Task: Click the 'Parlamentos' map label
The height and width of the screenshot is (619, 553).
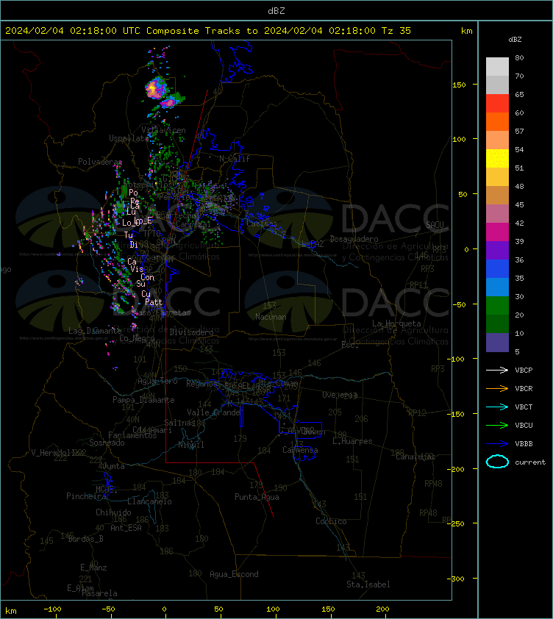Action: pyautogui.click(x=132, y=435)
